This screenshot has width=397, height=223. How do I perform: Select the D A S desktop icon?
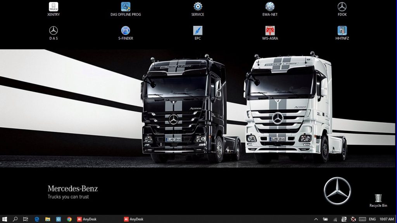coord(54,33)
